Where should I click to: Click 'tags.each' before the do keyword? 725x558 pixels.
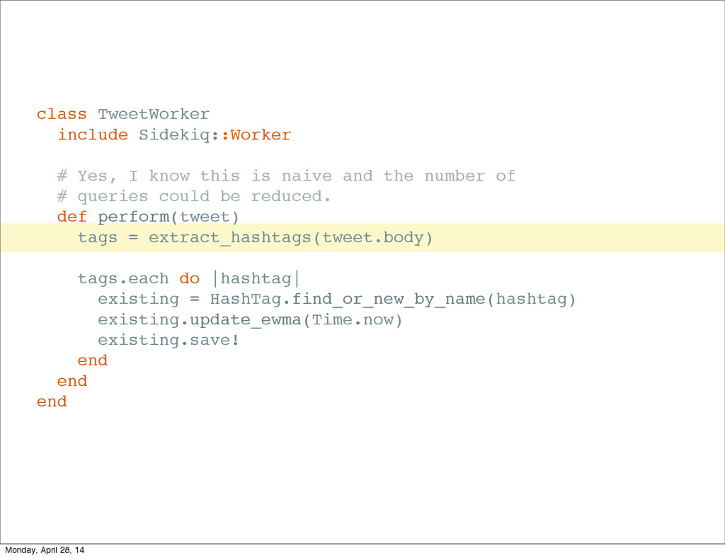point(123,278)
